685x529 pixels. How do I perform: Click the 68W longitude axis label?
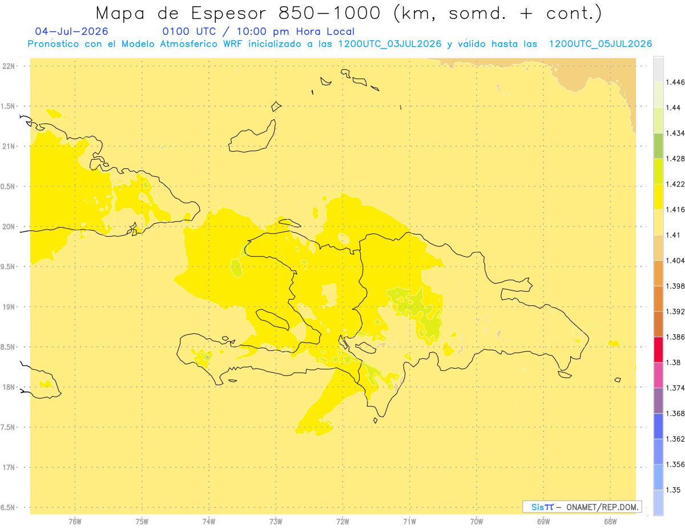click(x=610, y=521)
